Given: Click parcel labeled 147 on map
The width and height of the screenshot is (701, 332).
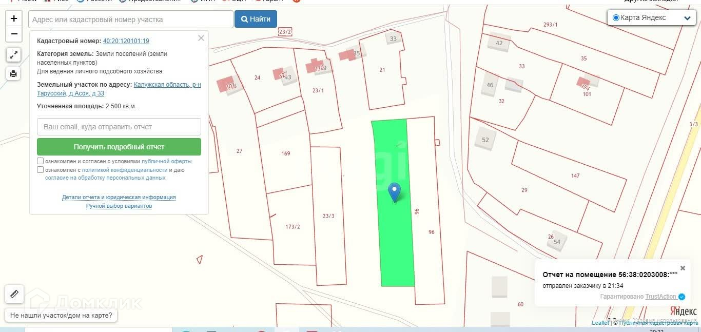Looking at the screenshot, I should (575, 176).
